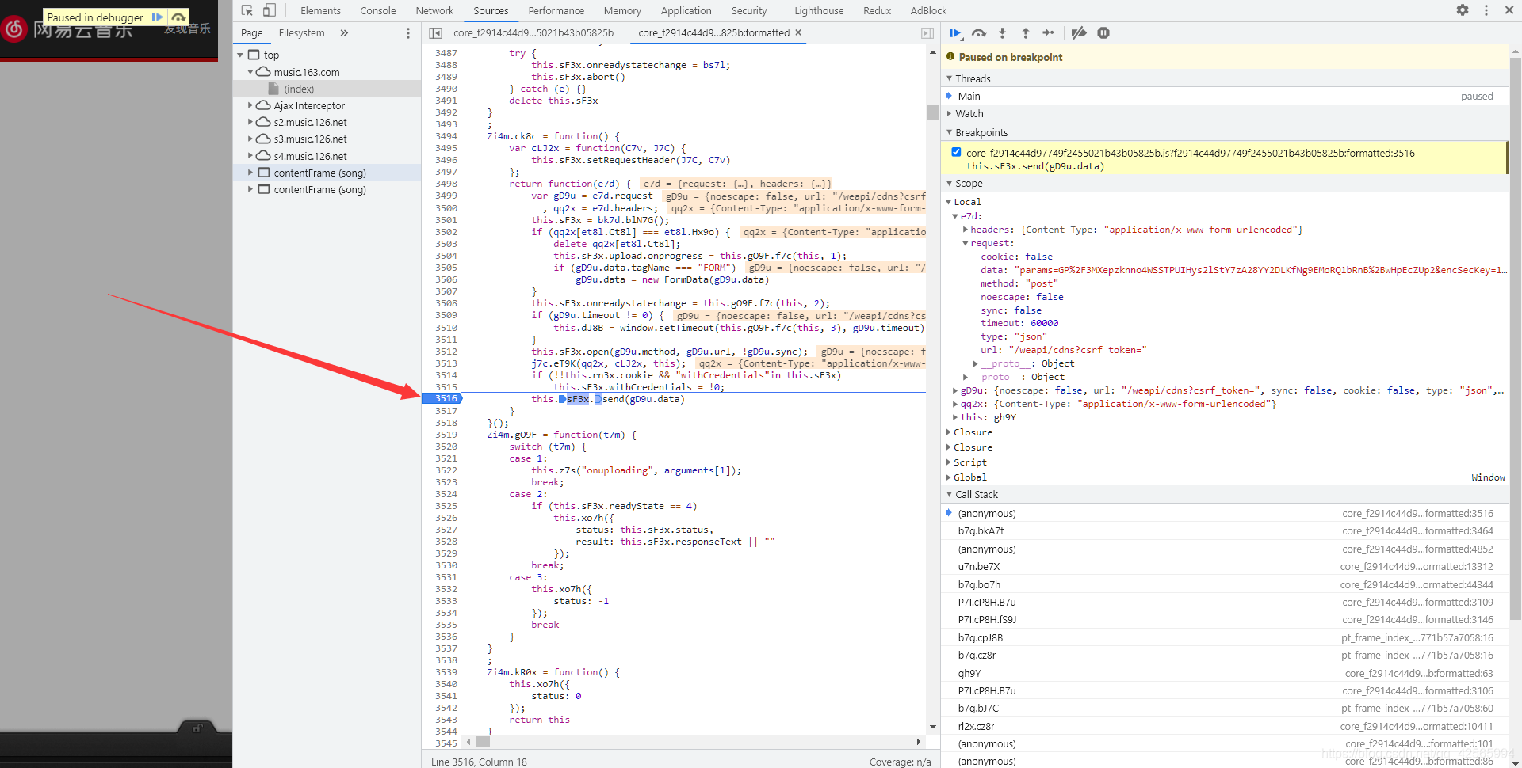
Task: Show more navigator tabs chevron
Action: (344, 32)
